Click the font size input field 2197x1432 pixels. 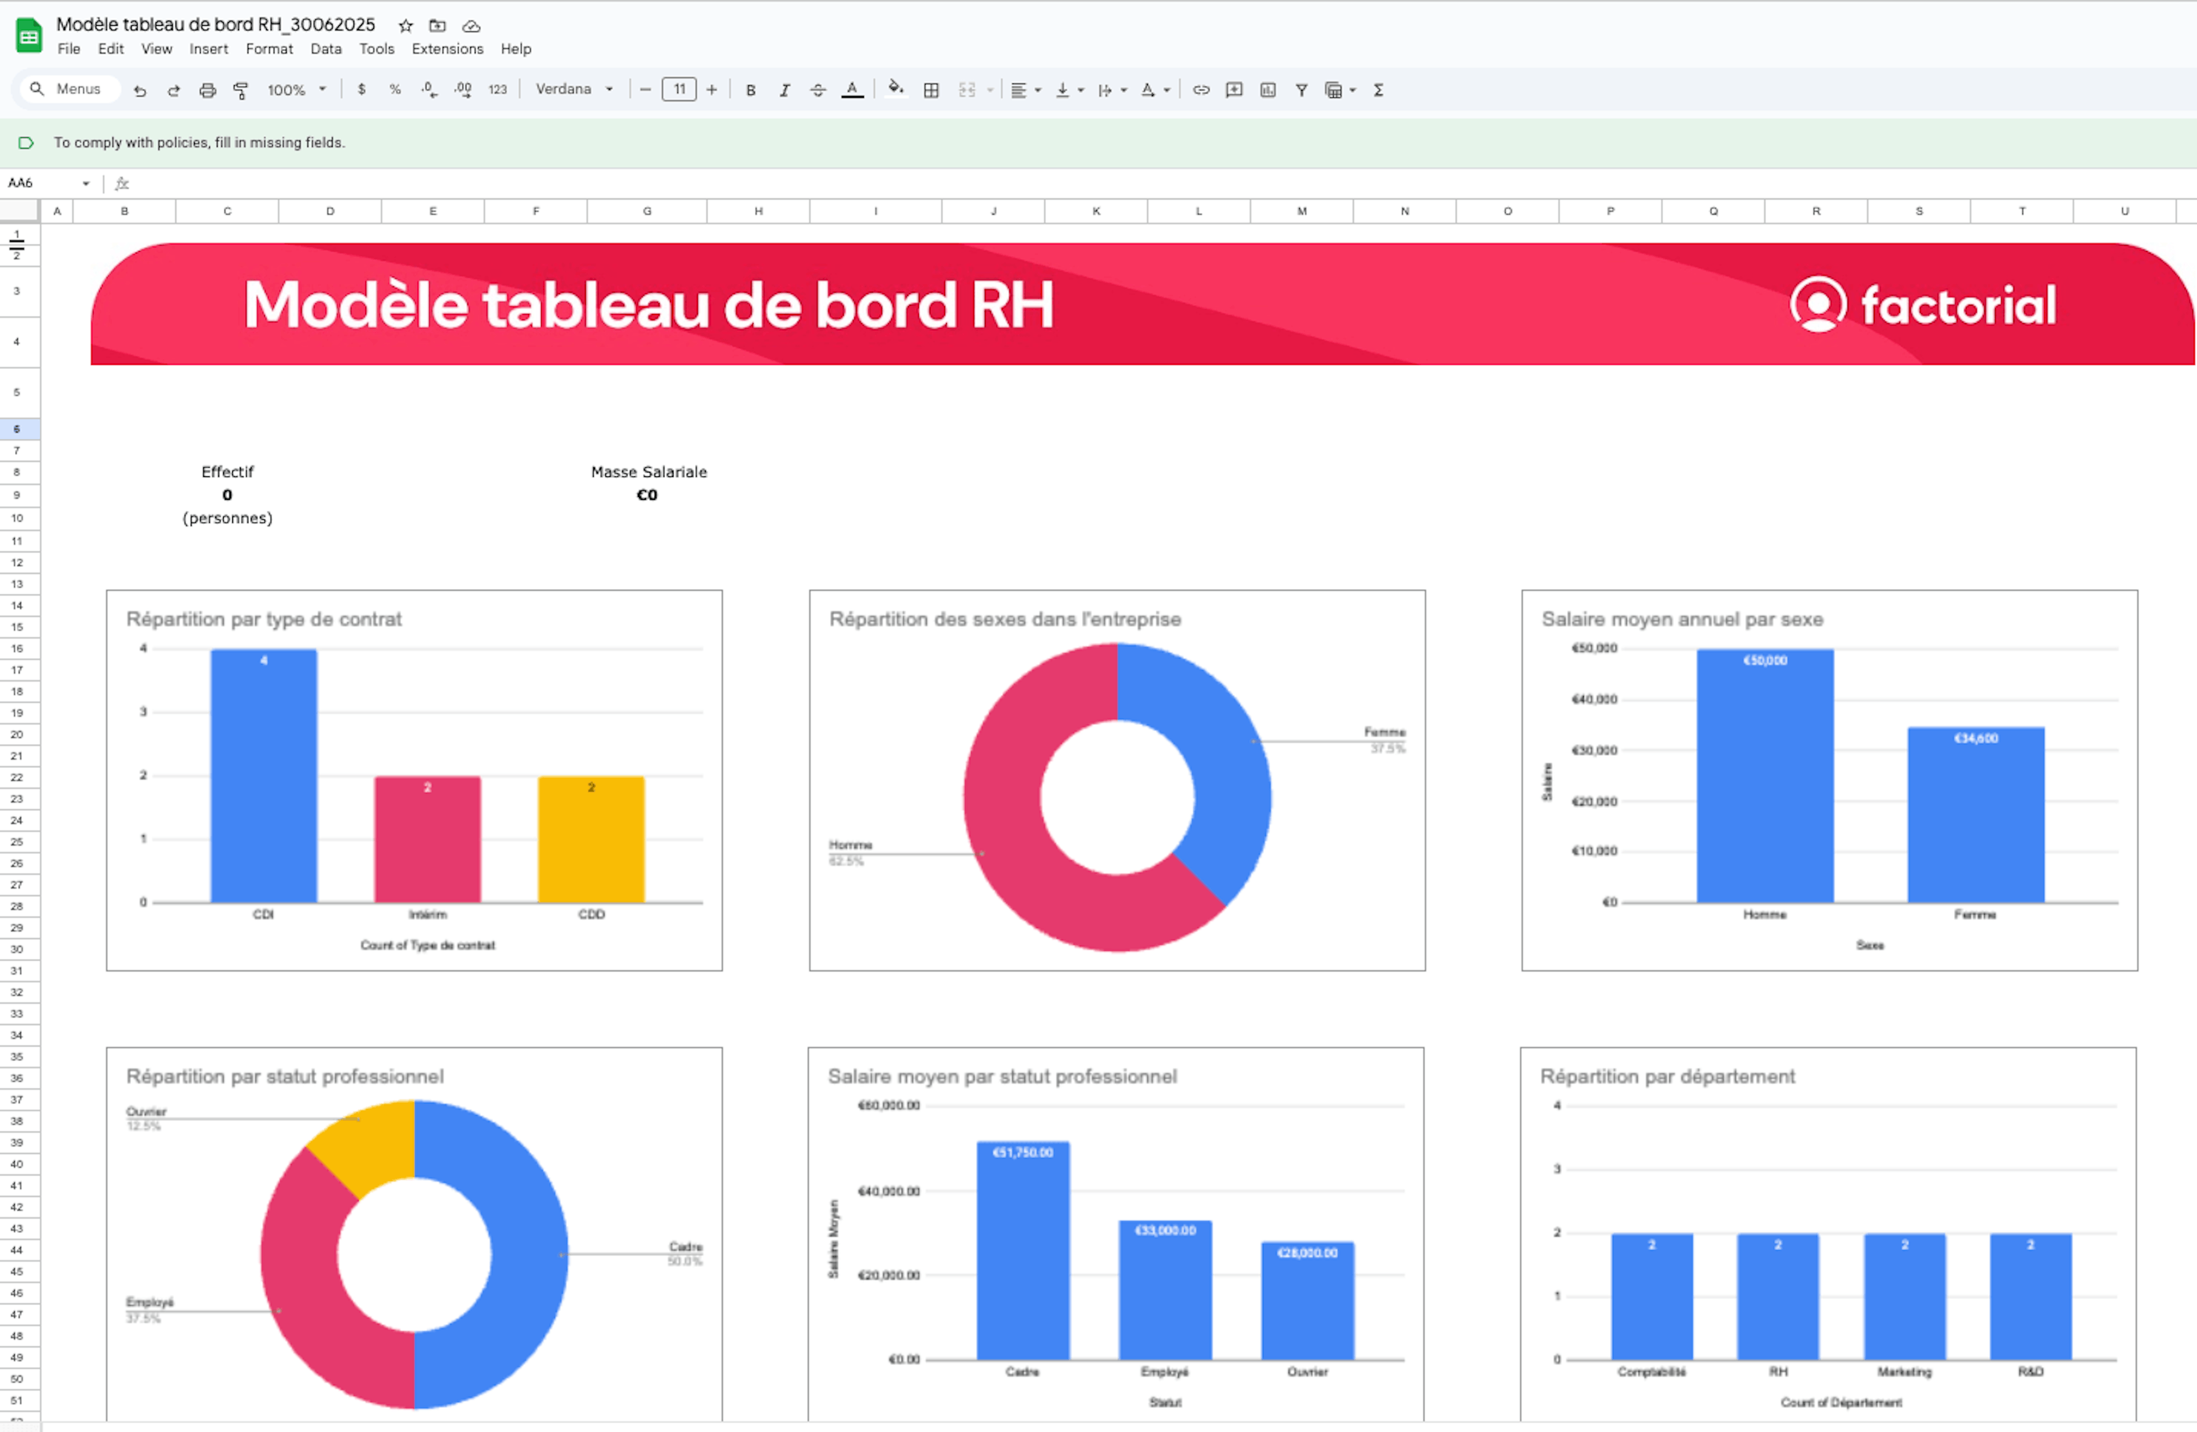[679, 89]
